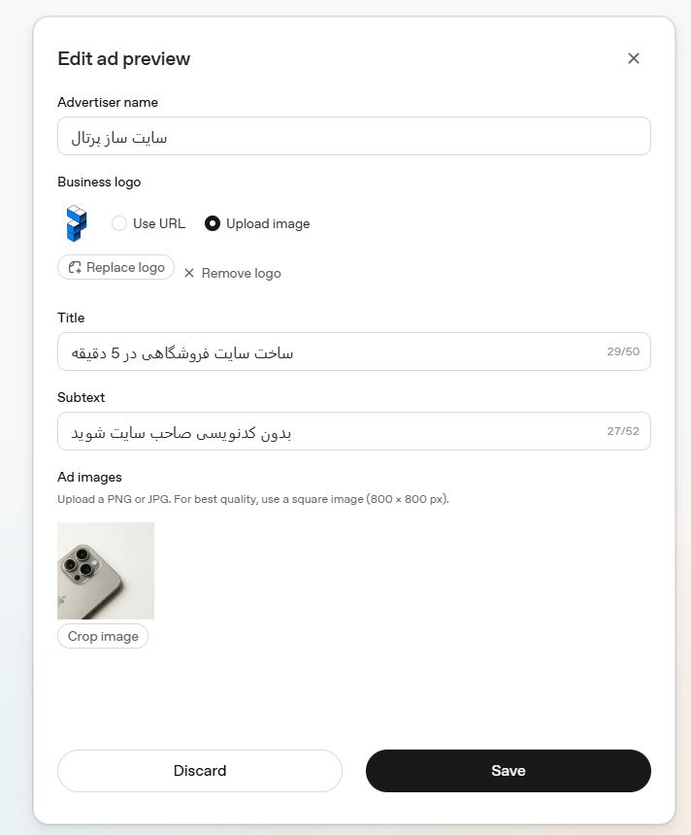Screen dimensions: 691x835
Task: Click the image-swap icon inside Replace logo
Action: (75, 267)
